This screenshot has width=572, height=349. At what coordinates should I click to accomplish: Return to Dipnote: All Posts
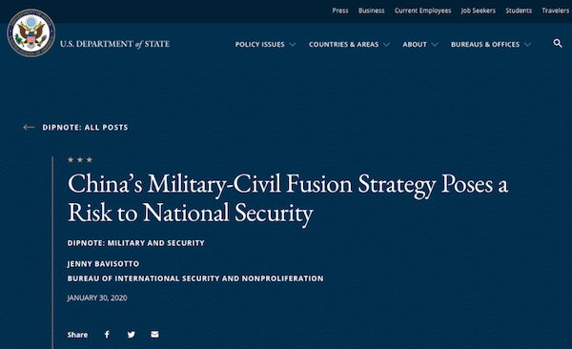pyautogui.click(x=85, y=128)
